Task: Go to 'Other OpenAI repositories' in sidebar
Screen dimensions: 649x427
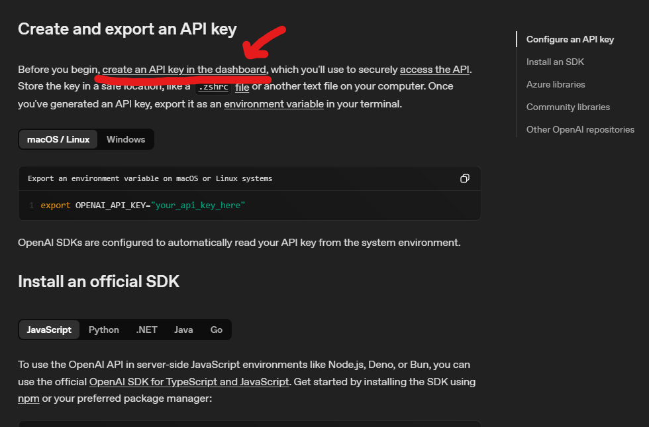Action: pyautogui.click(x=580, y=129)
